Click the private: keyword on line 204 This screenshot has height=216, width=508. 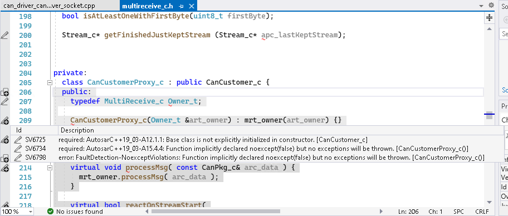coord(70,73)
